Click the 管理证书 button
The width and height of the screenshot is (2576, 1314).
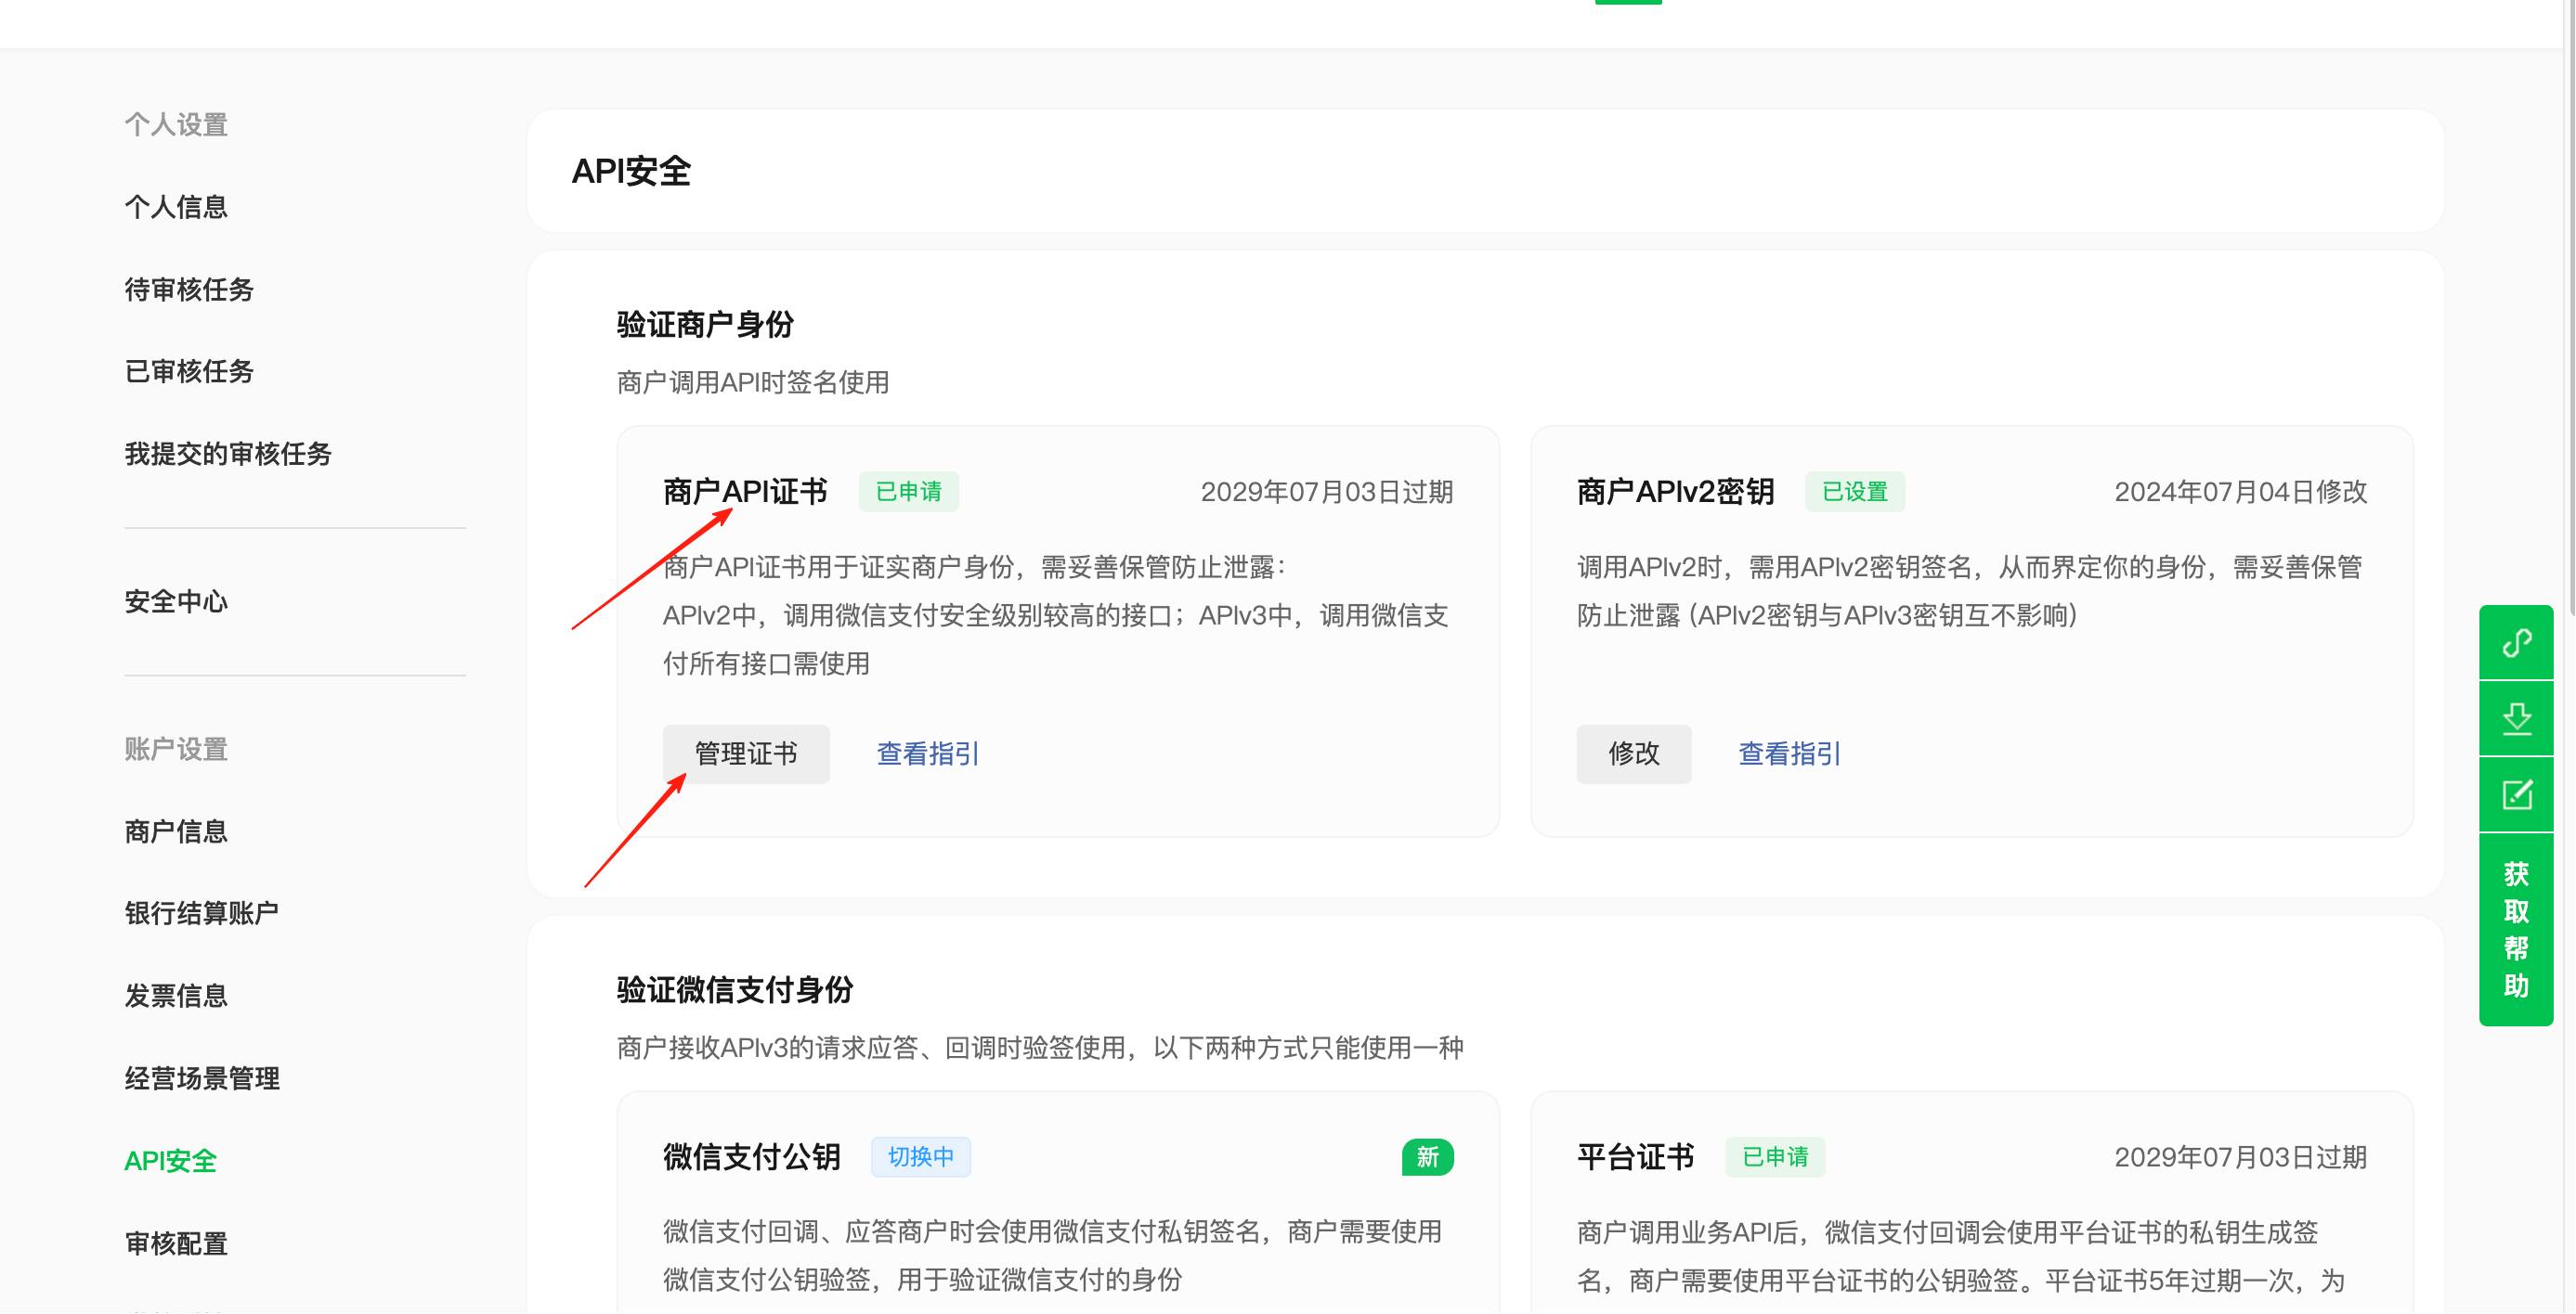click(x=746, y=754)
